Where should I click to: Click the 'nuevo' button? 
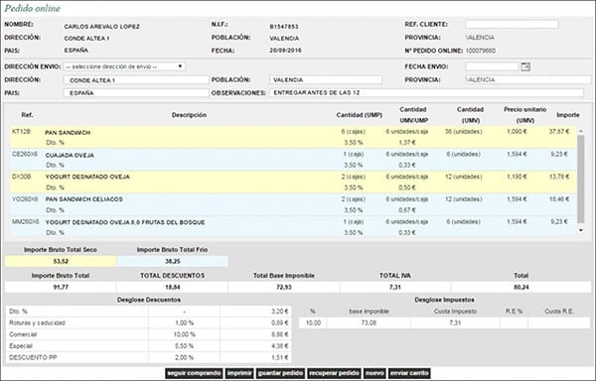pos(374,373)
